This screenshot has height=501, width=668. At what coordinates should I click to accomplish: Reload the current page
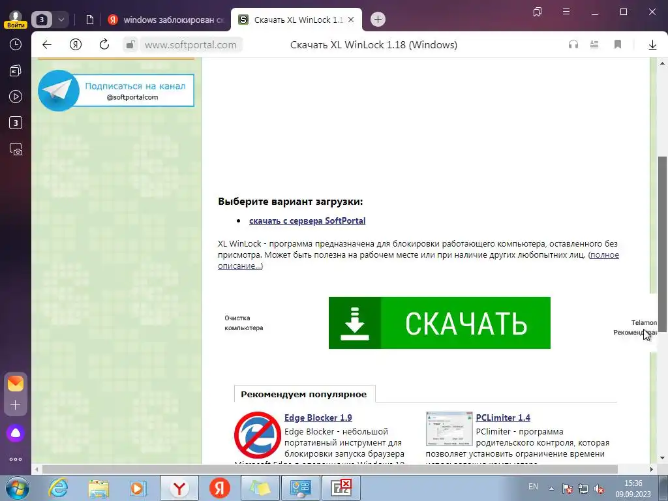point(104,45)
